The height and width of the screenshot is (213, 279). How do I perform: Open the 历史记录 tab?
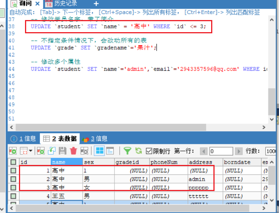coord(61,3)
